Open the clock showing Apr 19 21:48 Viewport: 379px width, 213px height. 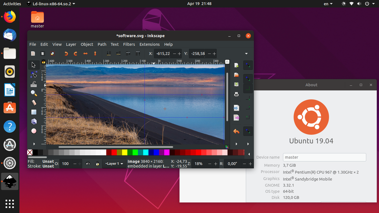pos(199,4)
